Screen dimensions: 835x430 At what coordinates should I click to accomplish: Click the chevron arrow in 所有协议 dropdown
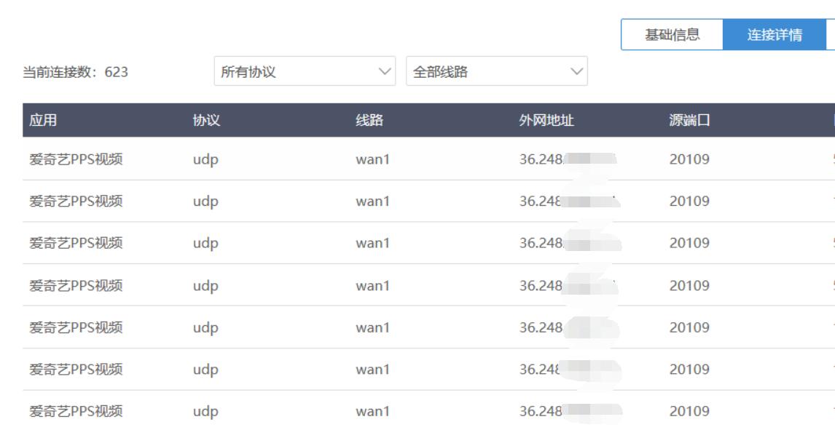click(385, 72)
